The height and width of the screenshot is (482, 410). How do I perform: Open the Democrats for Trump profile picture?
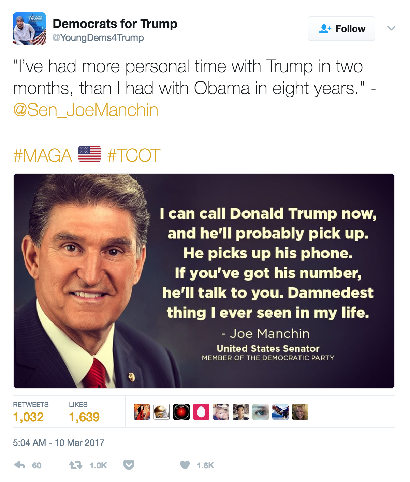click(29, 29)
